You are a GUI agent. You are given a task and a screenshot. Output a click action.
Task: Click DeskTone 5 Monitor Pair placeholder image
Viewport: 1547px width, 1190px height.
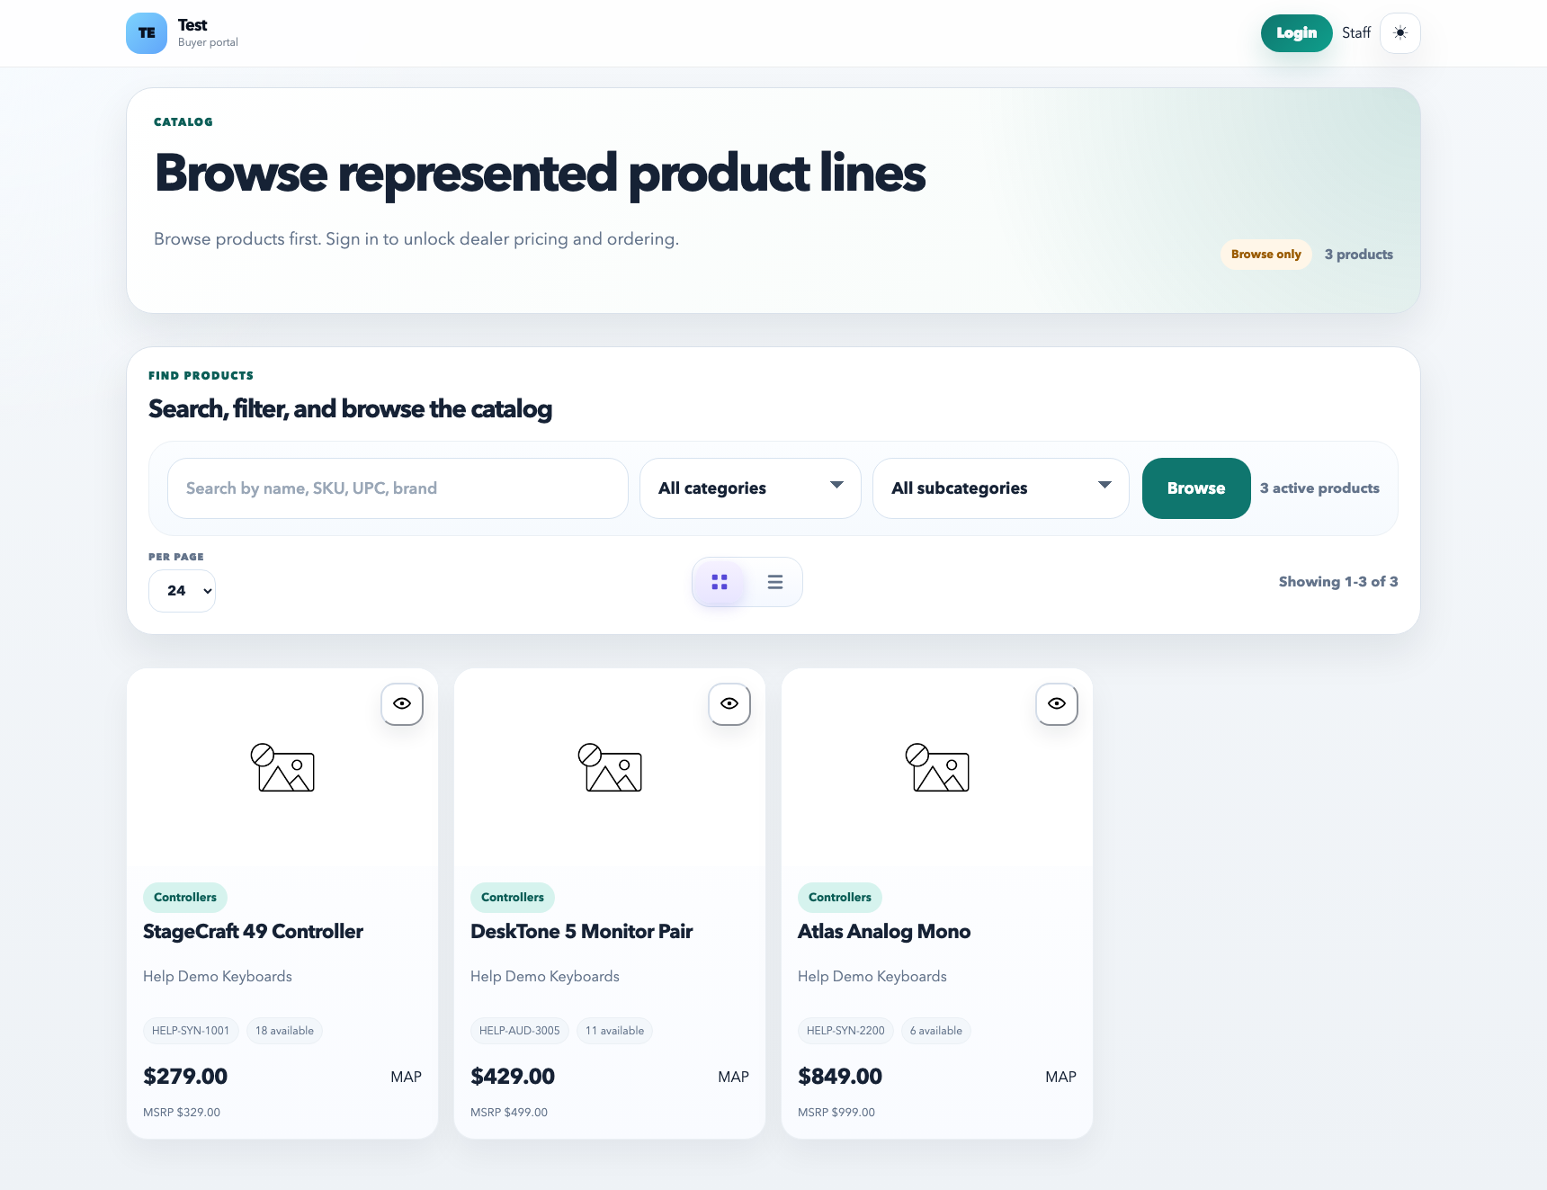610,768
